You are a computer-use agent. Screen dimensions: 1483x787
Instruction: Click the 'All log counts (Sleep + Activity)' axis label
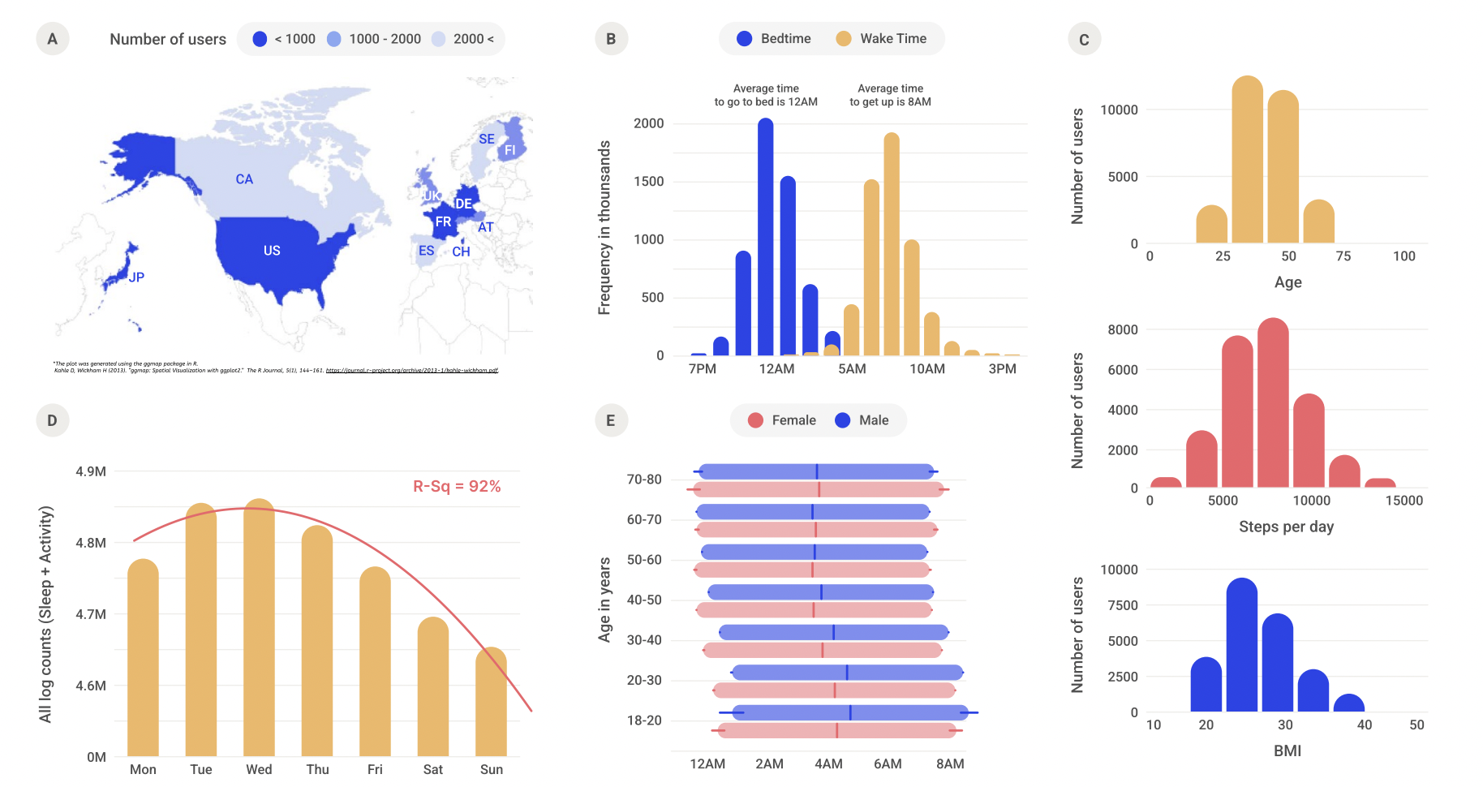45,614
